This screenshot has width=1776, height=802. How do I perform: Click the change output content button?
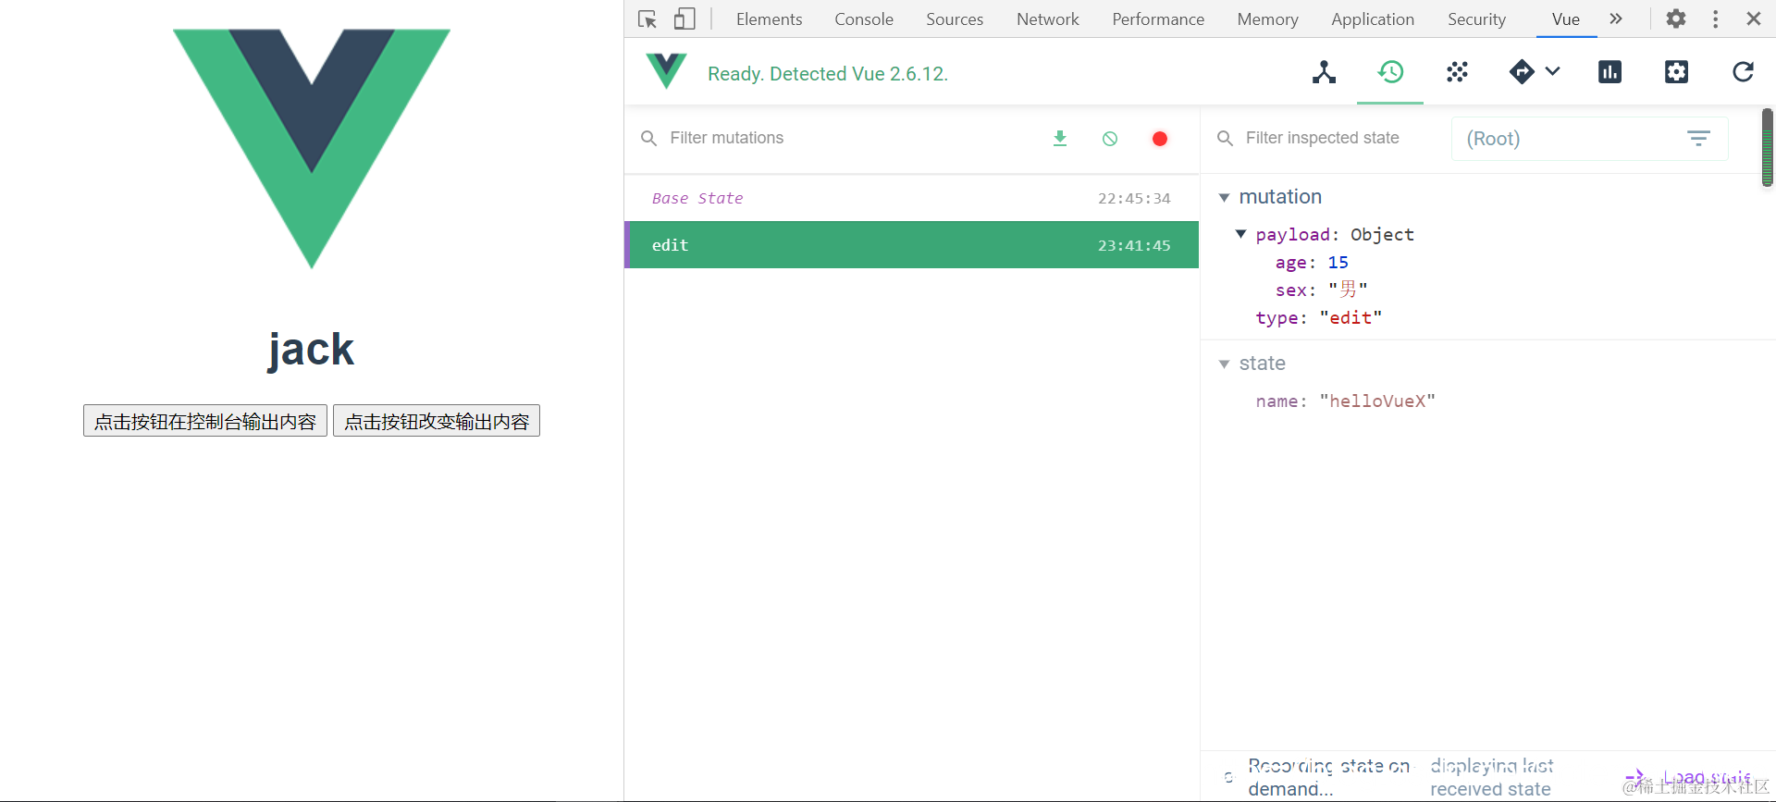437,421
